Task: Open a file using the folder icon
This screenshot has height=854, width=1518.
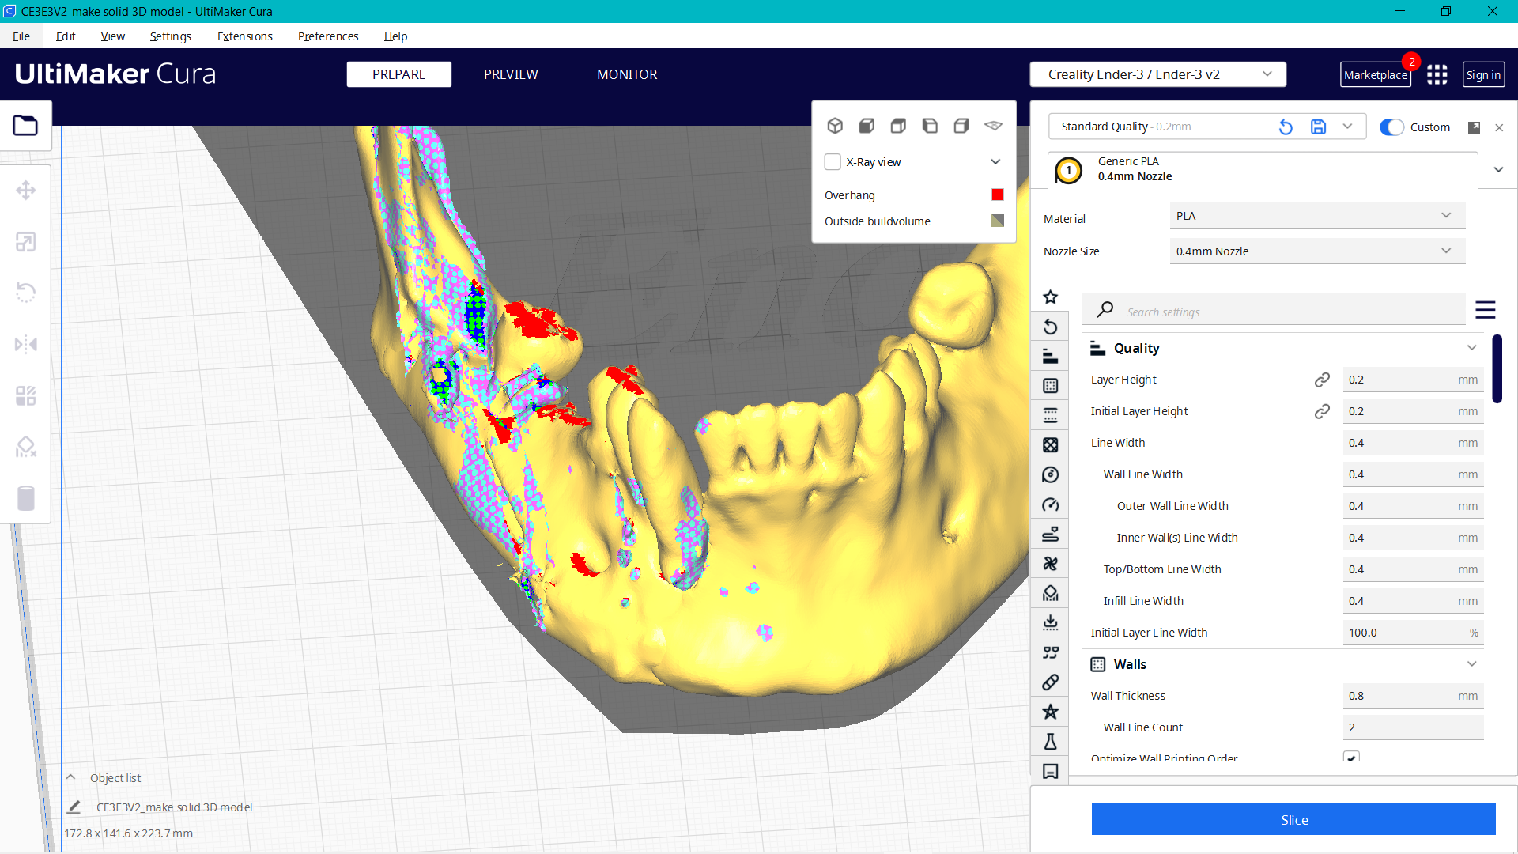Action: [26, 125]
